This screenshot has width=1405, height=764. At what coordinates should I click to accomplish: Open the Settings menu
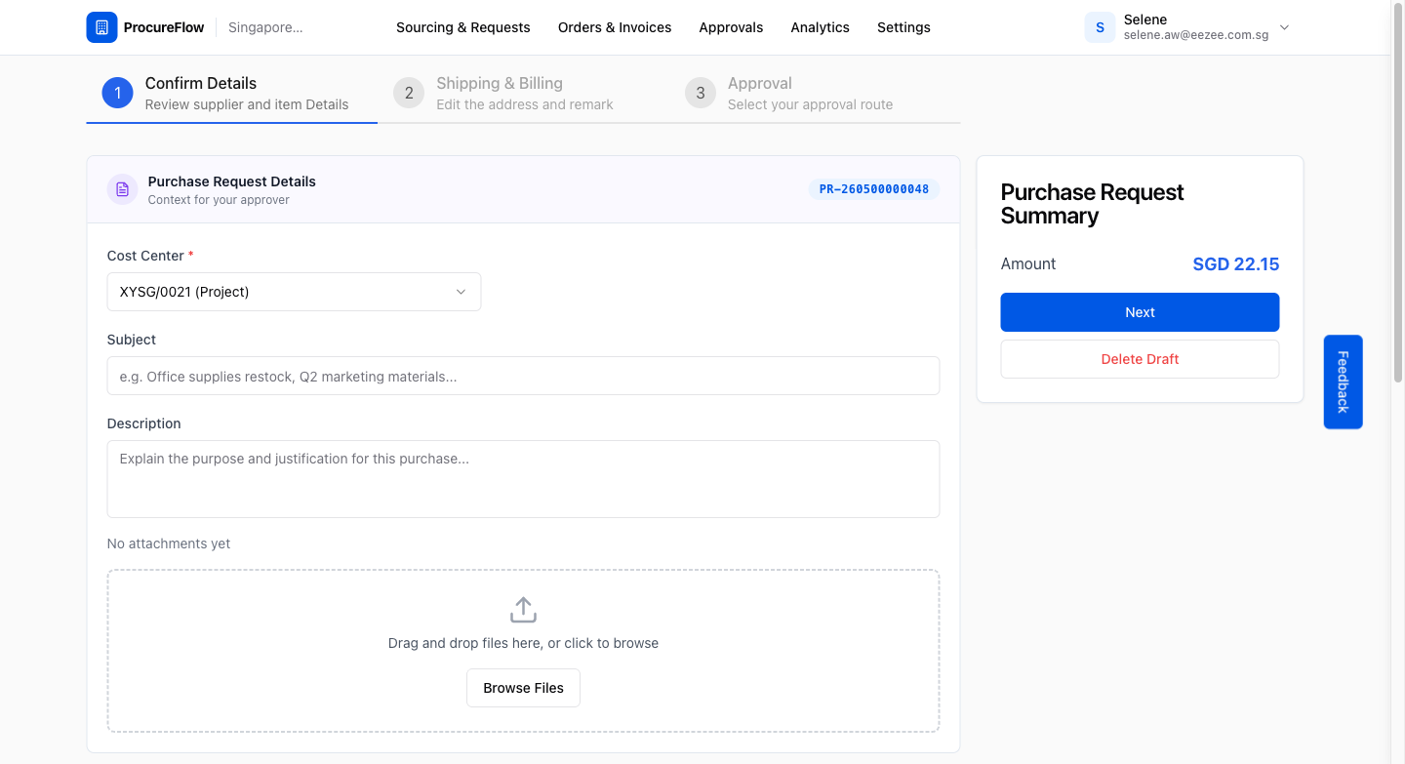[x=903, y=27]
